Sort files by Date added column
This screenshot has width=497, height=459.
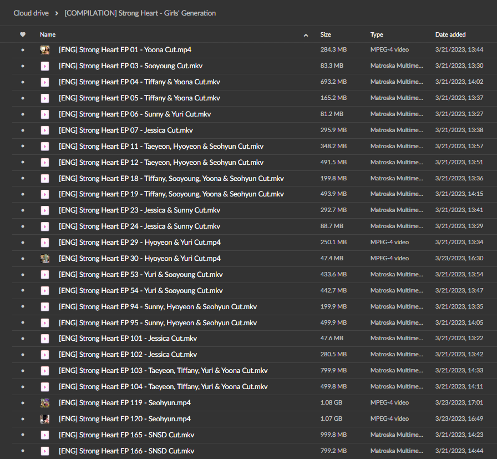point(450,34)
